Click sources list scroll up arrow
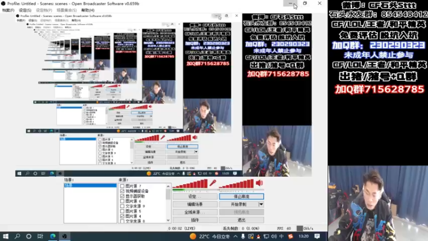 click(168, 186)
